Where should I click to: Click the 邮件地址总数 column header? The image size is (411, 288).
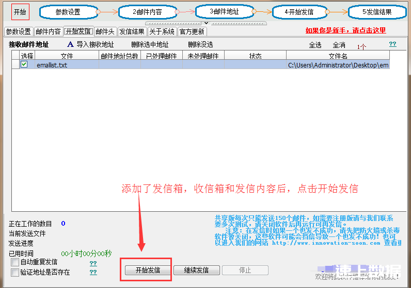119,56
